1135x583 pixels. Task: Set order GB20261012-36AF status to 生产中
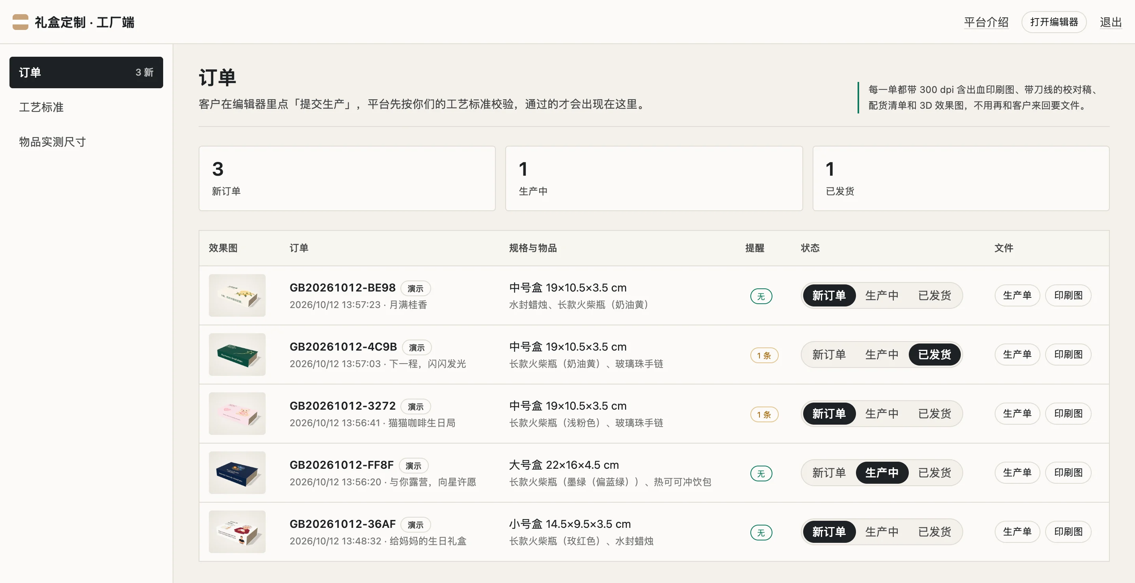tap(882, 531)
